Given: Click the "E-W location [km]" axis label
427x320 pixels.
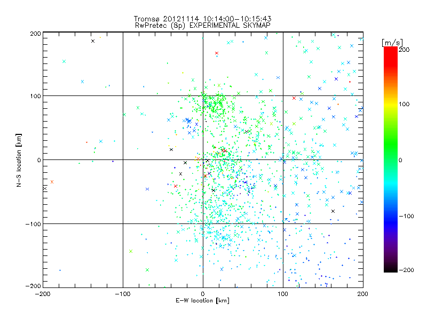Looking at the screenshot, I should [202, 301].
